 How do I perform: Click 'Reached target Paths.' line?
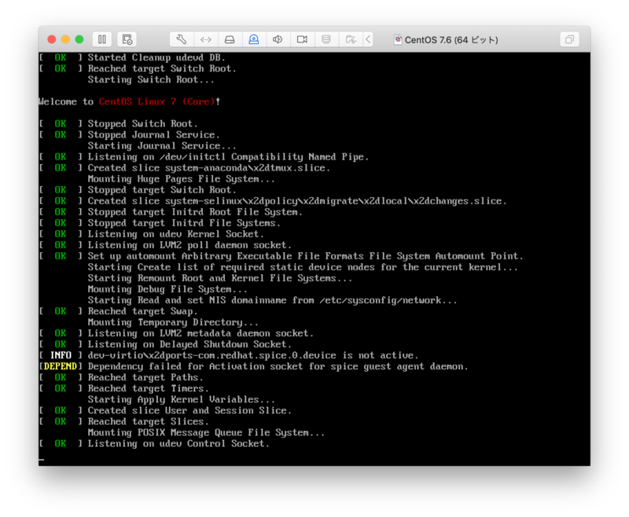[x=145, y=377]
